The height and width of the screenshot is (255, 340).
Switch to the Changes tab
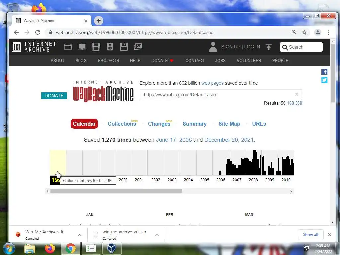159,124
